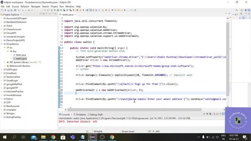This screenshot has height=141, width=251.
Task: Select Static.java in the tree
Action: click(21, 55)
